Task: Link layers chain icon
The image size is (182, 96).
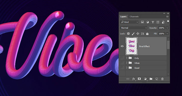Action: pos(128,79)
